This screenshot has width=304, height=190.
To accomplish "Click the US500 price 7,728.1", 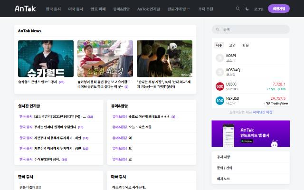I will 279,84.
